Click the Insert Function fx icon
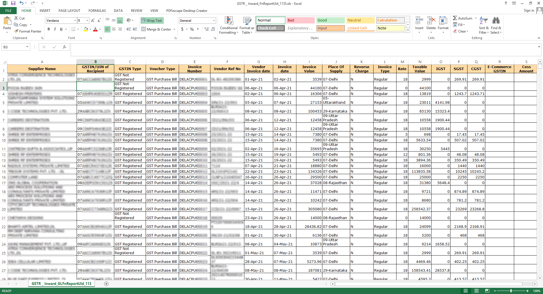 [x=64, y=47]
